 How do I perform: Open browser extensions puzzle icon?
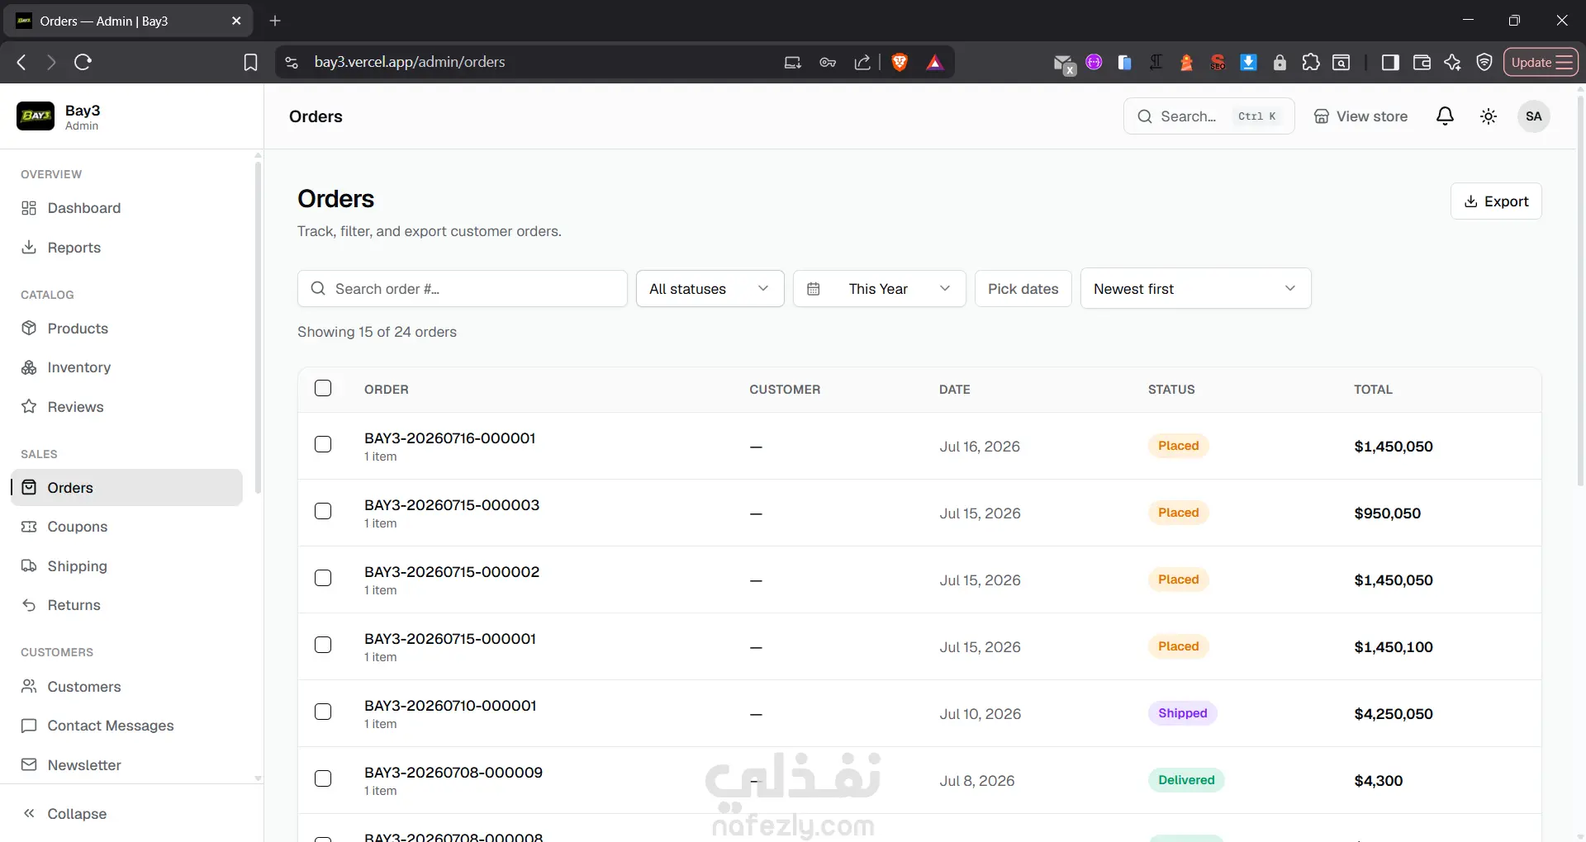click(x=1311, y=62)
